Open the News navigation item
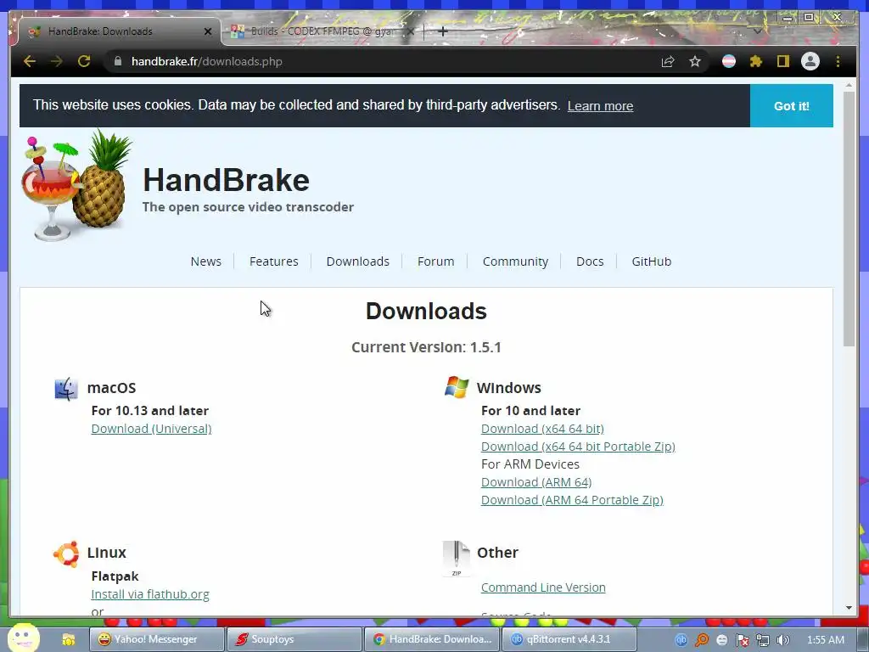This screenshot has height=652, width=869. point(205,261)
